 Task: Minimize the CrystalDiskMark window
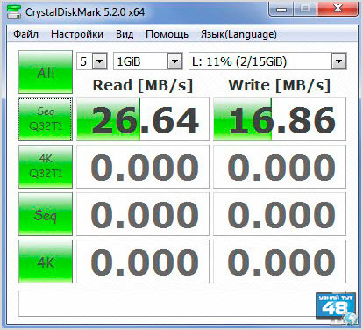(x=281, y=9)
